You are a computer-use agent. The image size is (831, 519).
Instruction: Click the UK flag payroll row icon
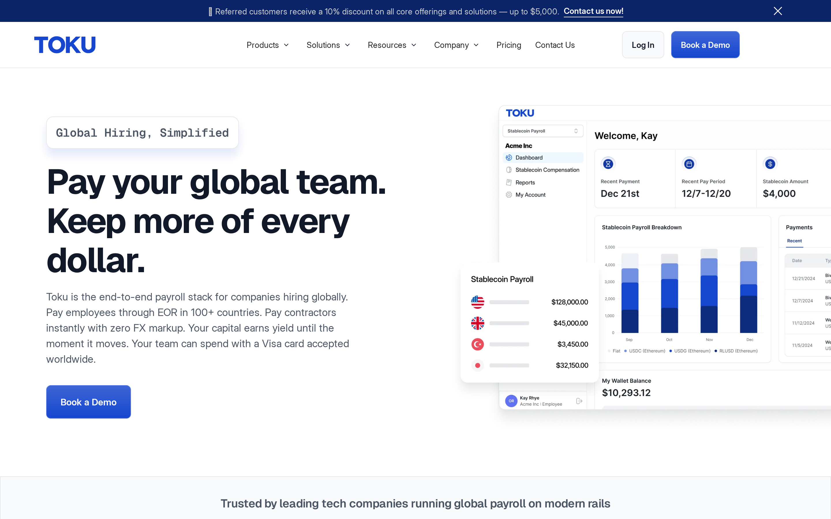(x=478, y=323)
